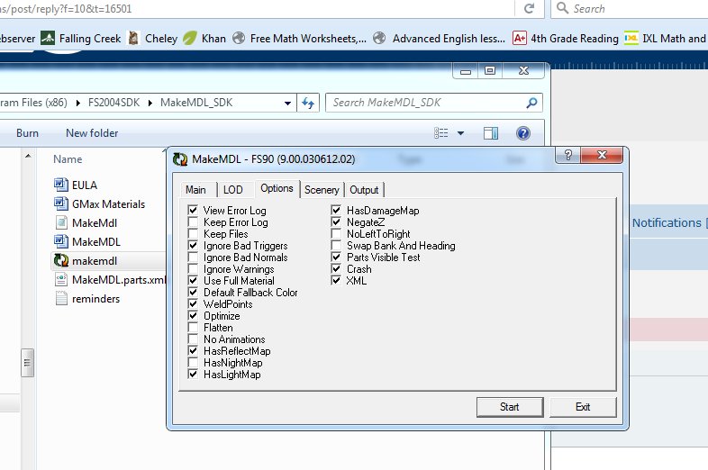The width and height of the screenshot is (708, 470).
Task: Click the GMax Materials document icon
Action: tap(61, 203)
